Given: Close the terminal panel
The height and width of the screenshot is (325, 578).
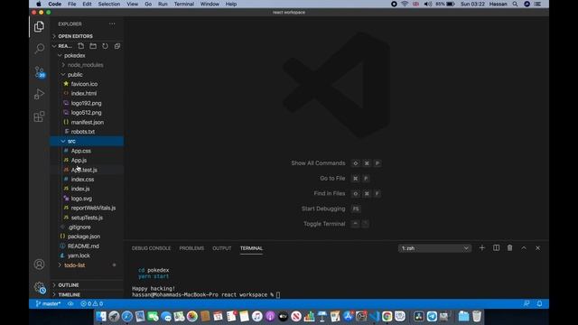Looking at the screenshot, I should click(x=538, y=248).
